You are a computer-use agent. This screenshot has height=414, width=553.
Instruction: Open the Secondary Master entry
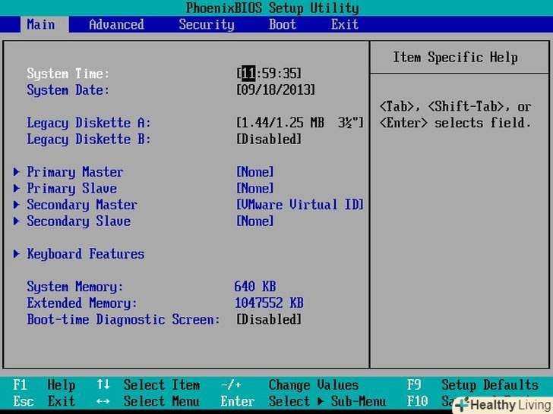[82, 205]
